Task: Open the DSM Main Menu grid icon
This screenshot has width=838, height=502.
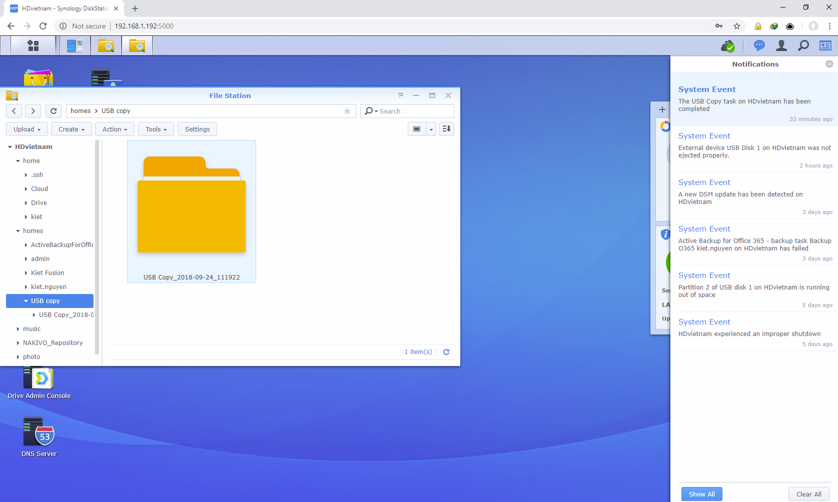Action: point(33,46)
